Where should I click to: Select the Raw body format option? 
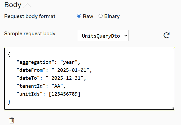(79, 16)
